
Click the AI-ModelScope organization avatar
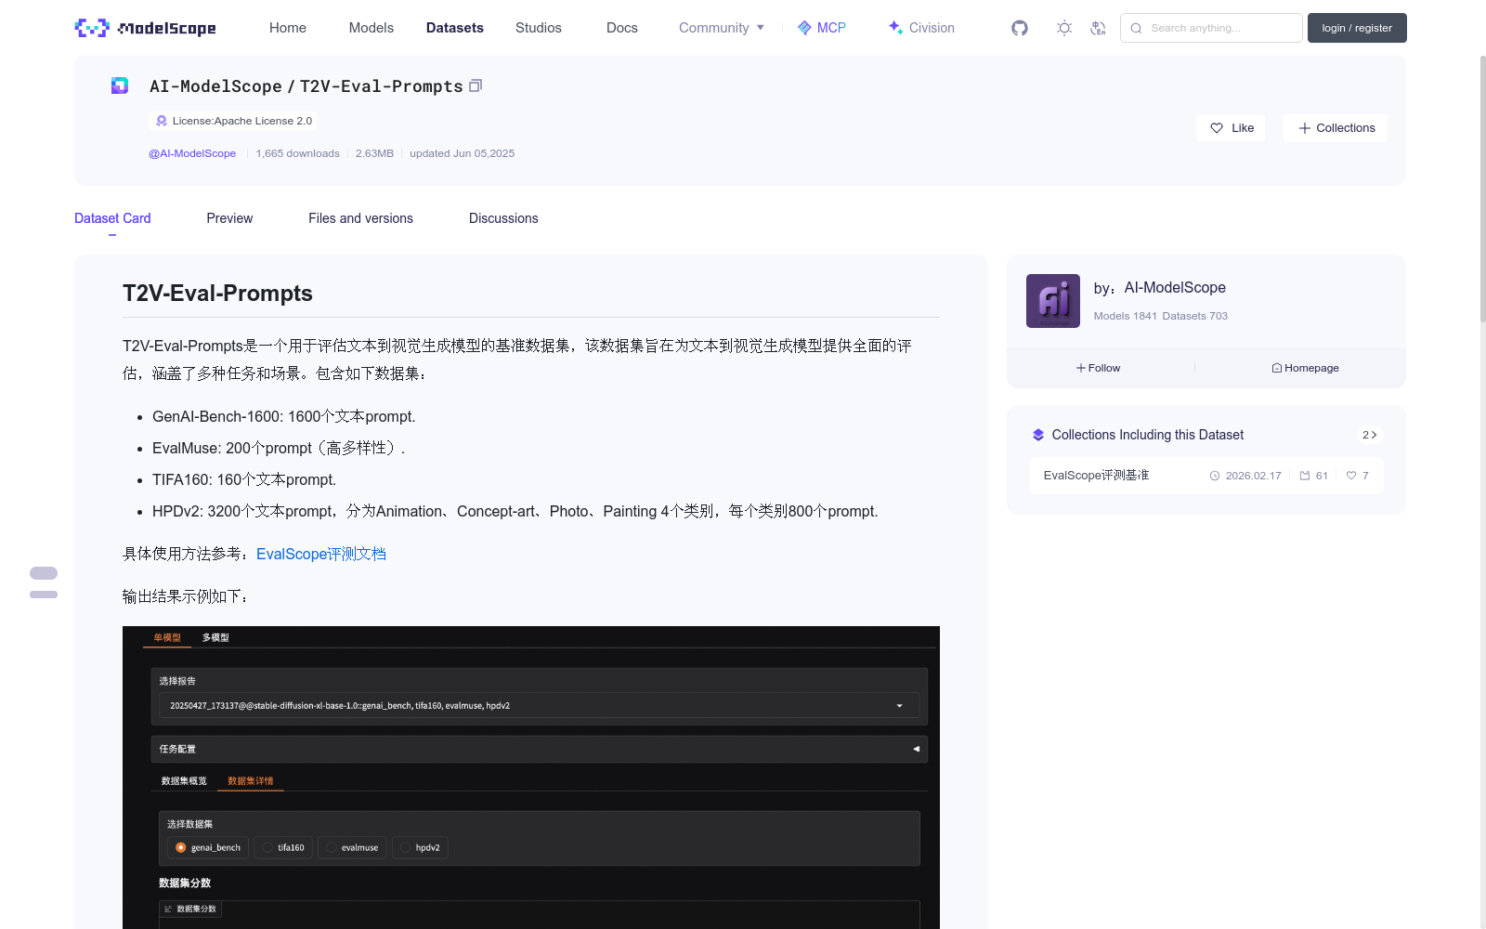click(1053, 301)
